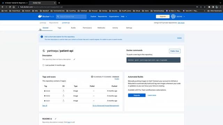Click the README info icon
This screenshot has height=125, width=223.
(51, 119)
